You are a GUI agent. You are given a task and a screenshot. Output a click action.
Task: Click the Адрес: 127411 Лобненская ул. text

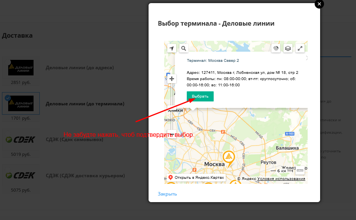pos(243,72)
